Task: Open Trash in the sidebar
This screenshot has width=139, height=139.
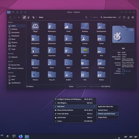Action: [x=17, y=49]
